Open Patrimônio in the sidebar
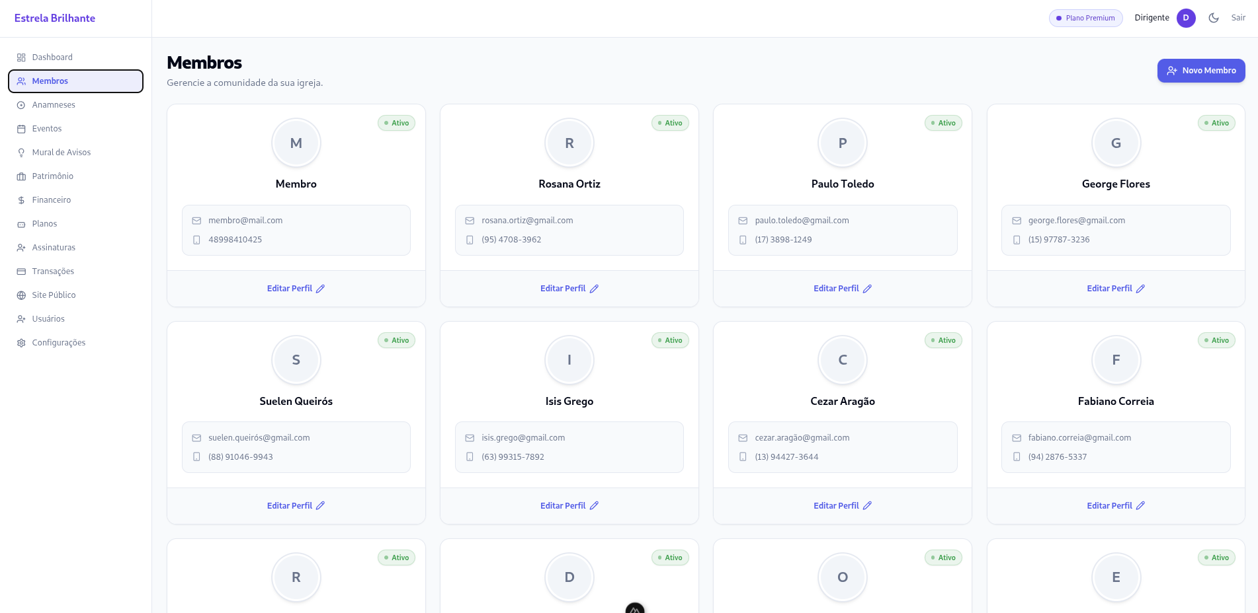This screenshot has height=613, width=1258. (75, 176)
